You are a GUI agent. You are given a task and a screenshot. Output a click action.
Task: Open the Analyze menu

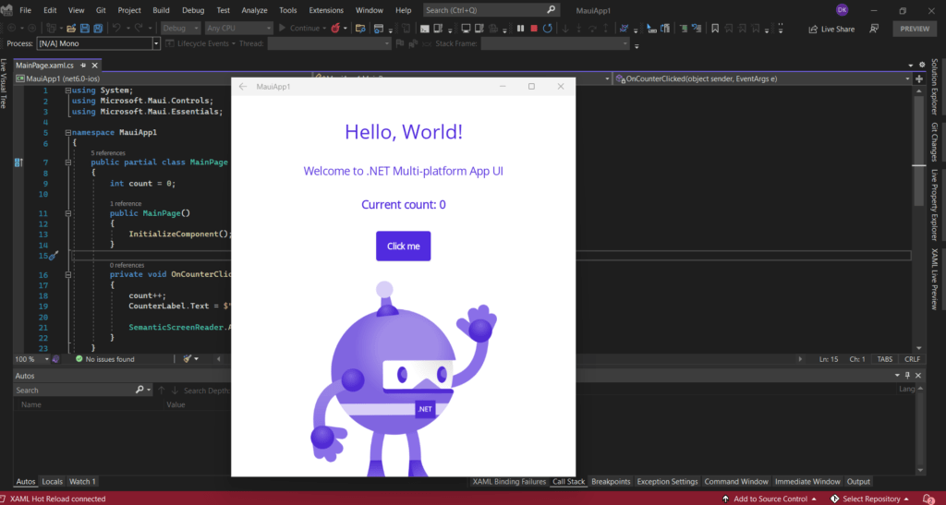pyautogui.click(x=255, y=10)
